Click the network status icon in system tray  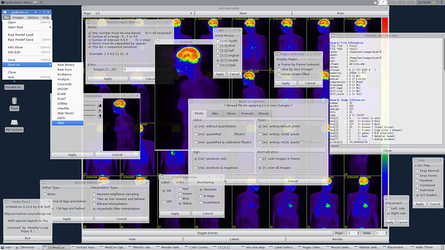438,2
